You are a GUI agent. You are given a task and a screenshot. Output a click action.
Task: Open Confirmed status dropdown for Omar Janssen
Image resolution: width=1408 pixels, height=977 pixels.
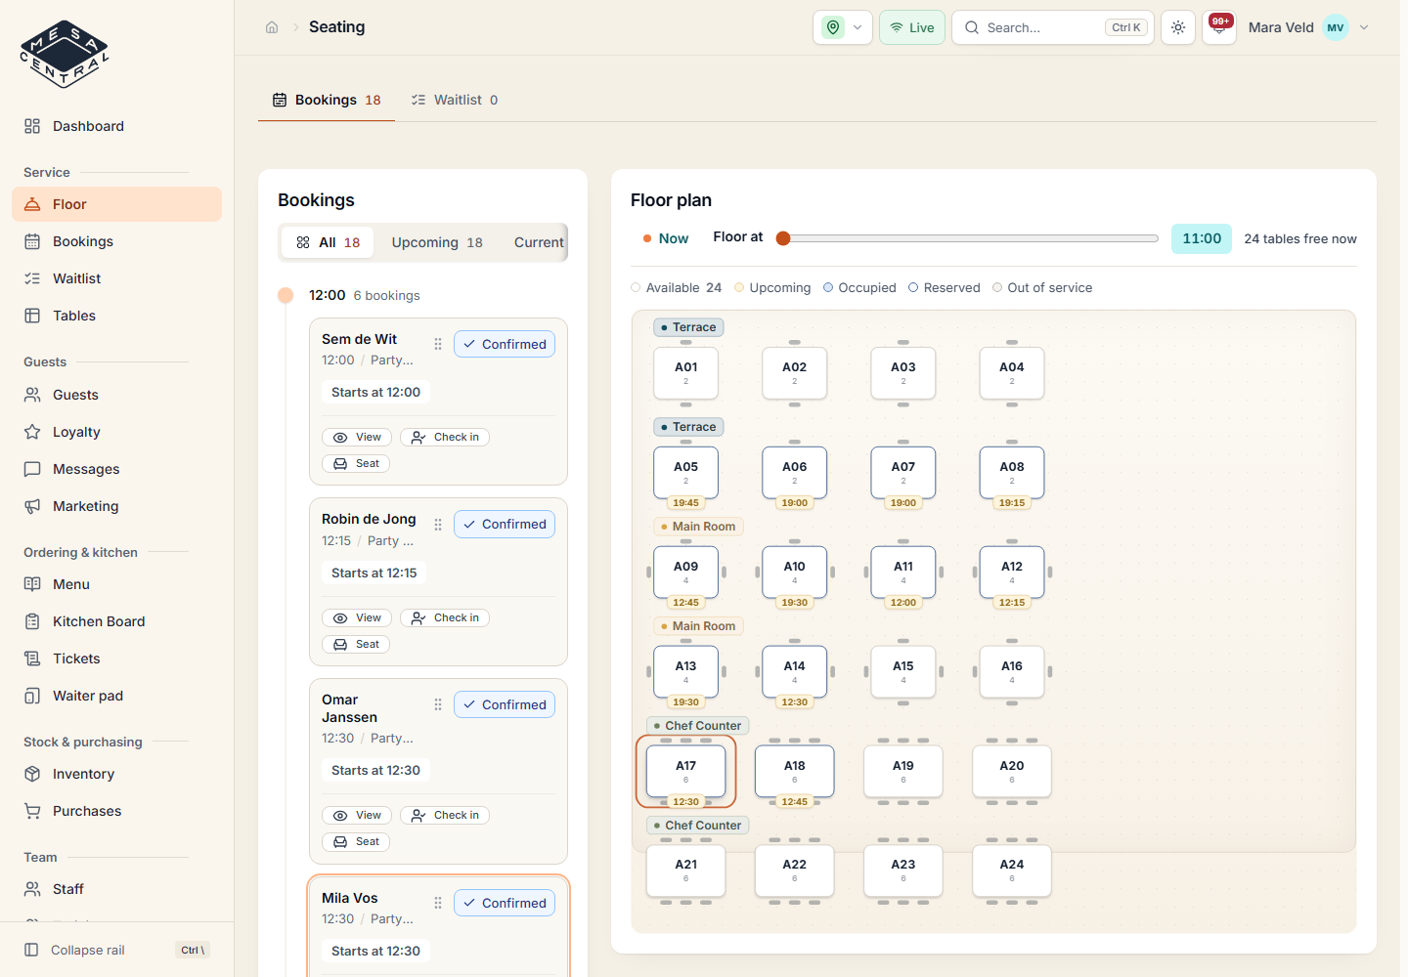505,704
